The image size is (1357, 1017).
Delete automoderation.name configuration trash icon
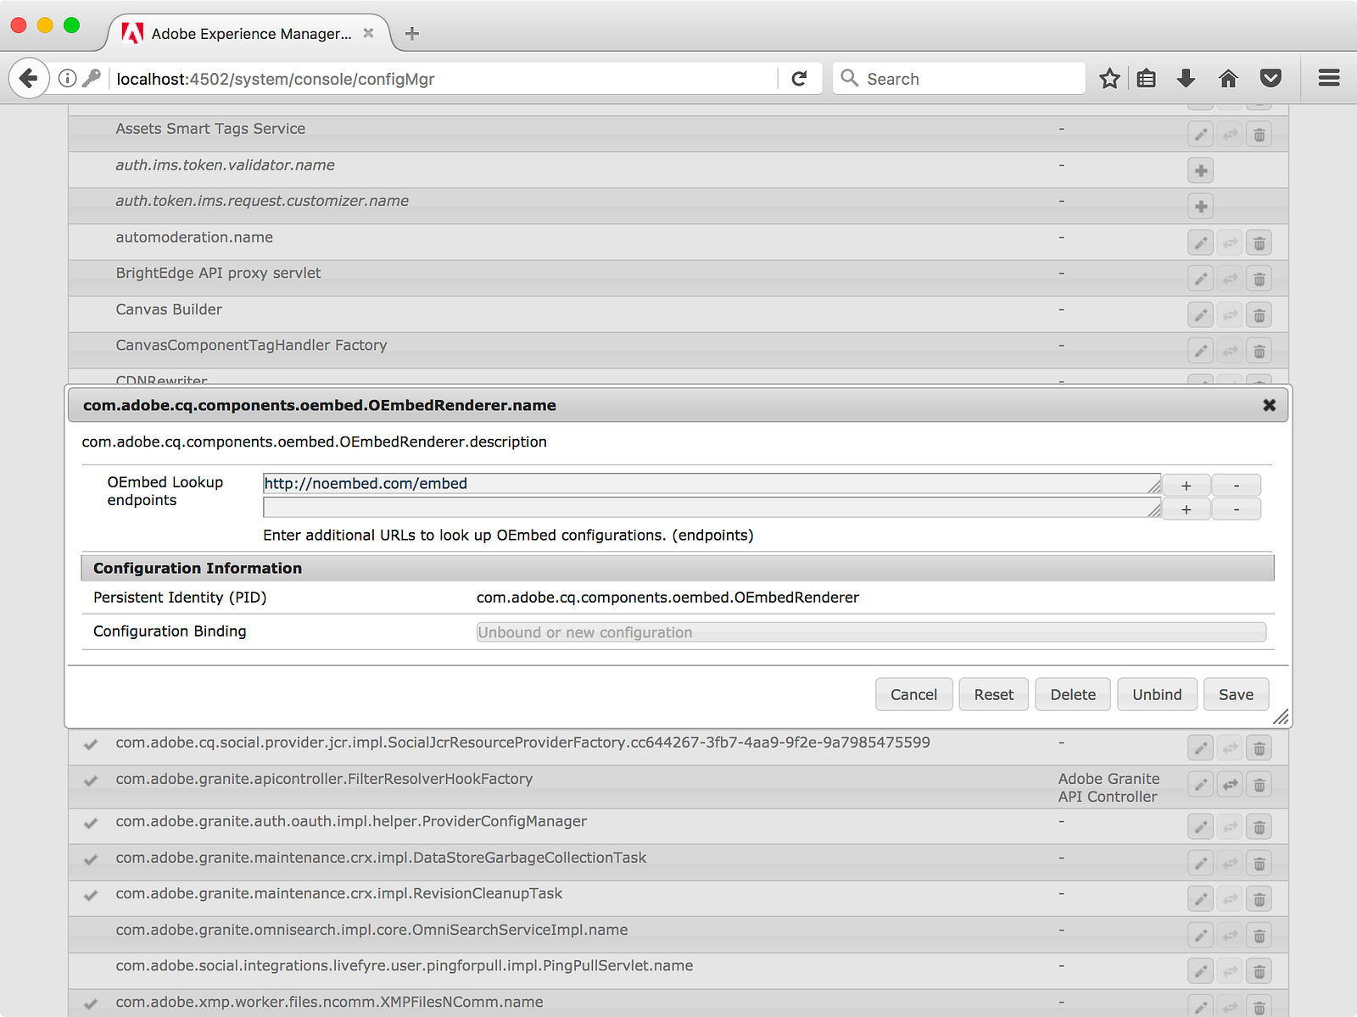tap(1259, 243)
